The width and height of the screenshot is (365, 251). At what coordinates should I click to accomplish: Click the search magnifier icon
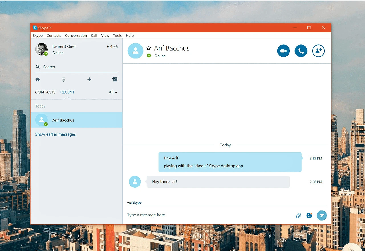[38, 67]
